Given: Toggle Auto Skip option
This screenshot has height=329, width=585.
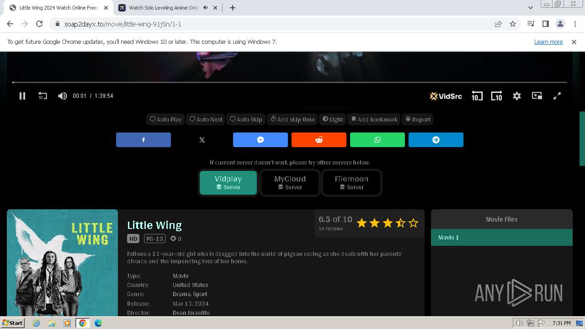Looking at the screenshot, I should pyautogui.click(x=246, y=119).
